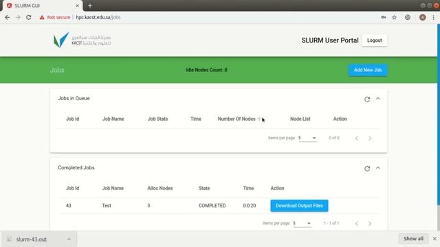Click the Alloc Nodes column header
This screenshot has height=247, width=440.
(x=160, y=189)
